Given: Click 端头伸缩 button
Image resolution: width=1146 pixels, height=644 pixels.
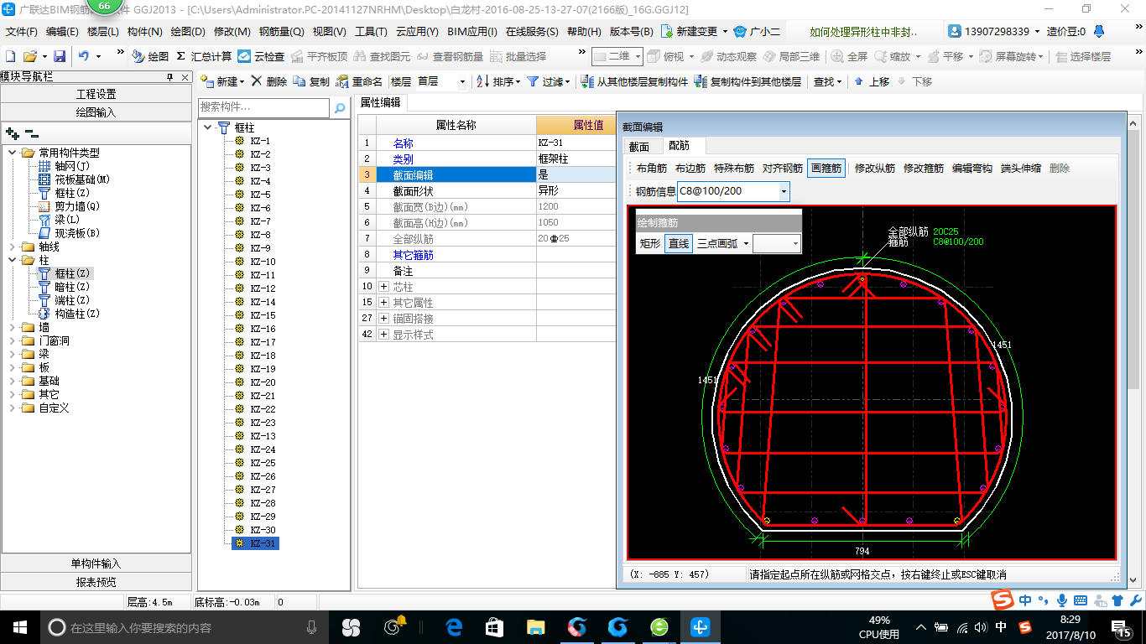Looking at the screenshot, I should (x=1020, y=168).
